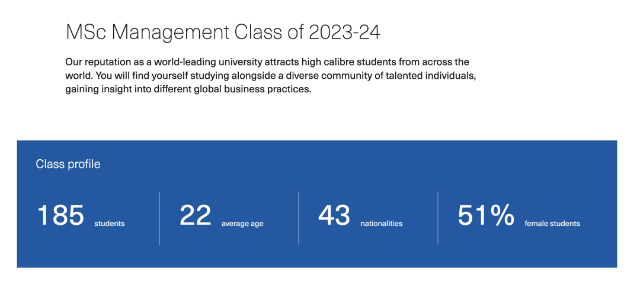Select the 185 students figure

point(61,215)
